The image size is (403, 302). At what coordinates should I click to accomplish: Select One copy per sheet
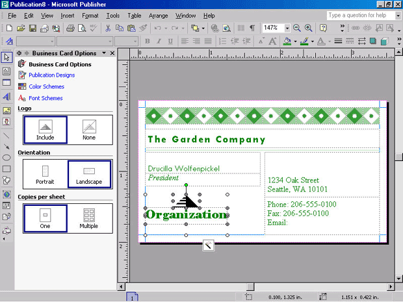45,218
